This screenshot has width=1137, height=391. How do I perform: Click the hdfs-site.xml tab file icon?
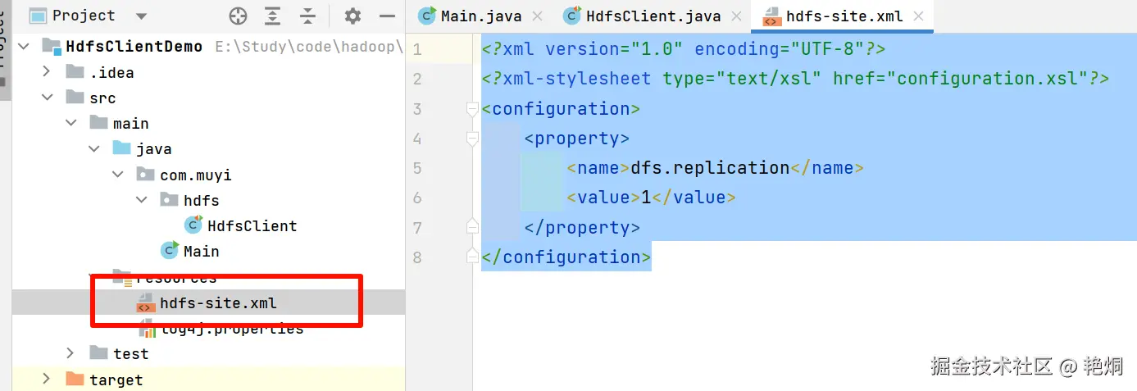pos(771,16)
